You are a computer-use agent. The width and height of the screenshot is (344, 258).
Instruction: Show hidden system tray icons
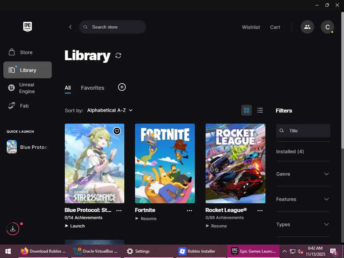coord(284,251)
